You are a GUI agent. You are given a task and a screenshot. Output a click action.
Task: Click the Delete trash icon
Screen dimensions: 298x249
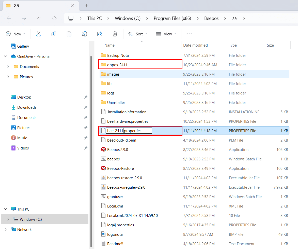(115, 34)
